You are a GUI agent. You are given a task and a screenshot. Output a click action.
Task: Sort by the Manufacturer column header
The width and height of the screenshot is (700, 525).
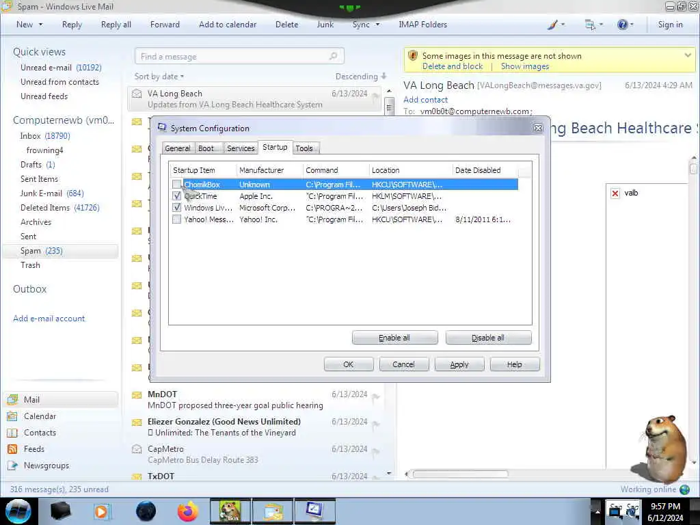[269, 170]
